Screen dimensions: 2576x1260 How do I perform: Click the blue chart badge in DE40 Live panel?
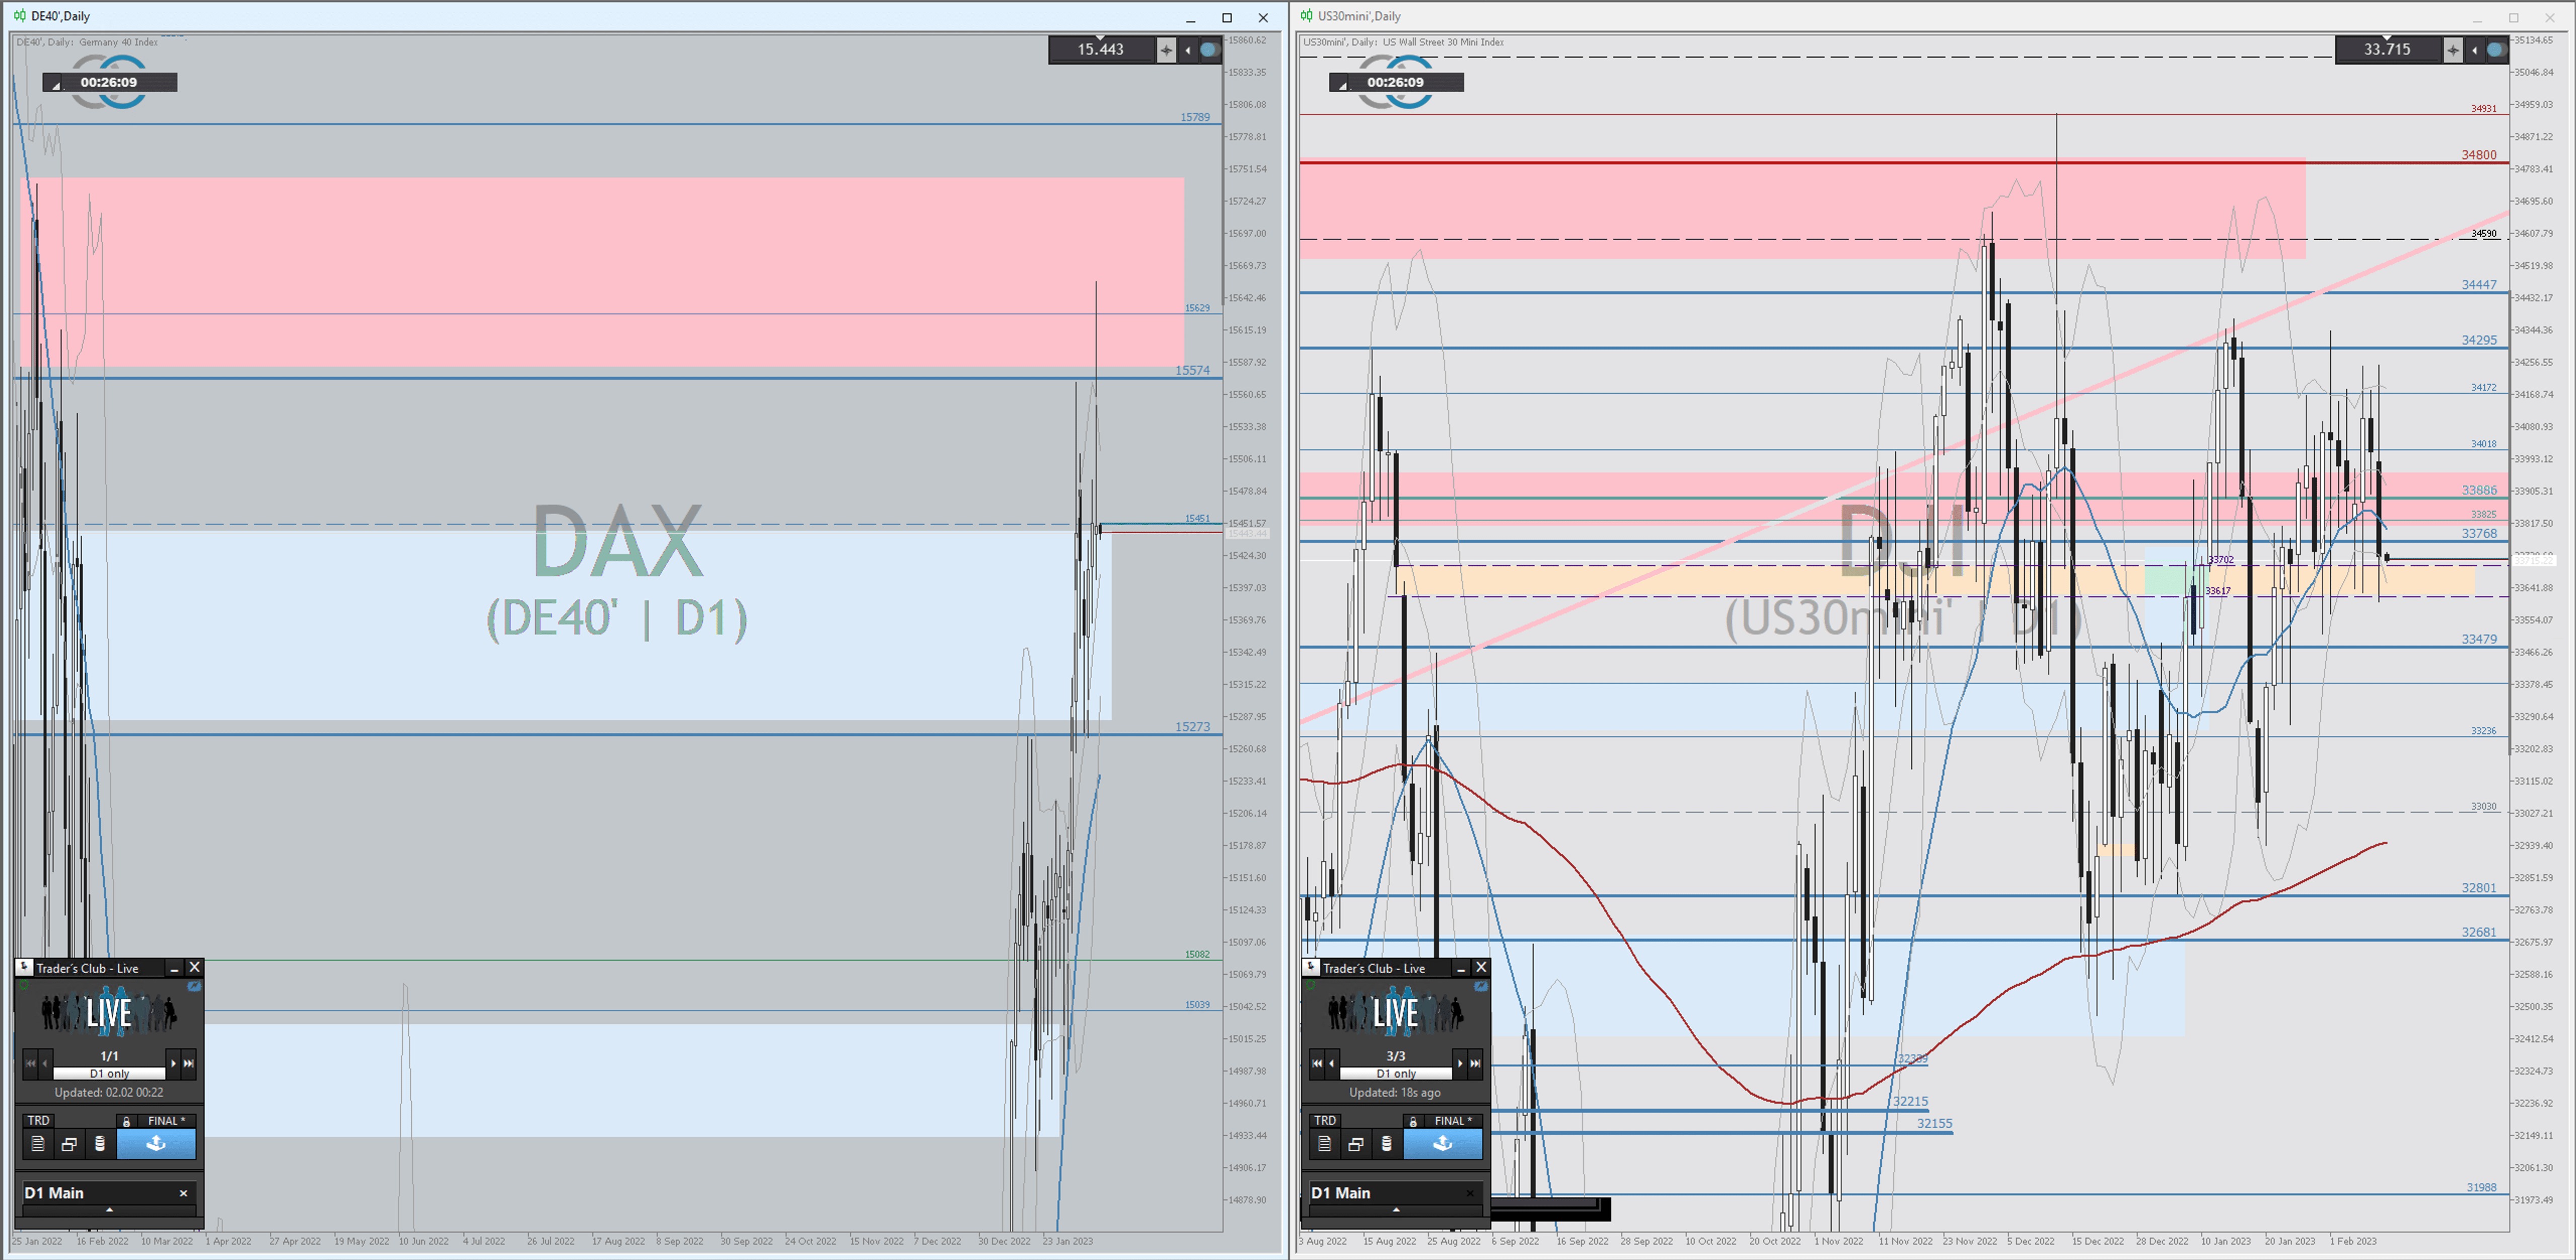194,986
